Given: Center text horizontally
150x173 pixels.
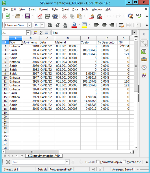Looking at the screenshot, I should pyautogui.click(x=104, y=25).
